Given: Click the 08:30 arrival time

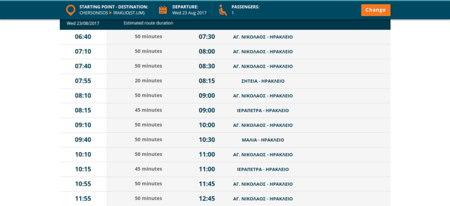Looking at the screenshot, I should click(x=207, y=66).
